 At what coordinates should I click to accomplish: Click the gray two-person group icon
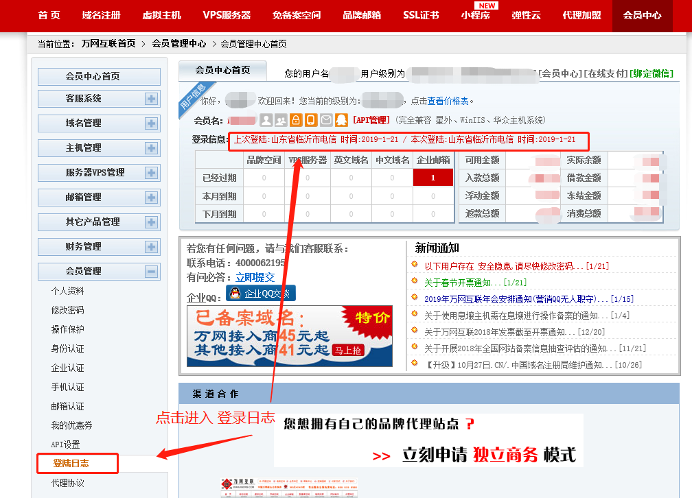point(281,120)
